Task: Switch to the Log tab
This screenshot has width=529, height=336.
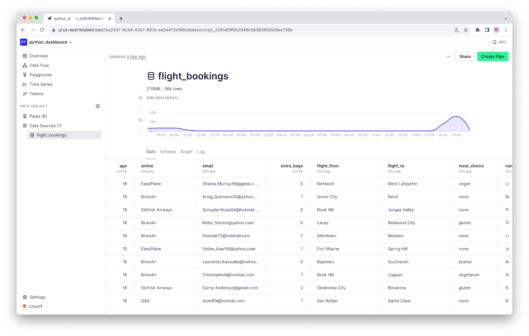Action: (x=201, y=152)
